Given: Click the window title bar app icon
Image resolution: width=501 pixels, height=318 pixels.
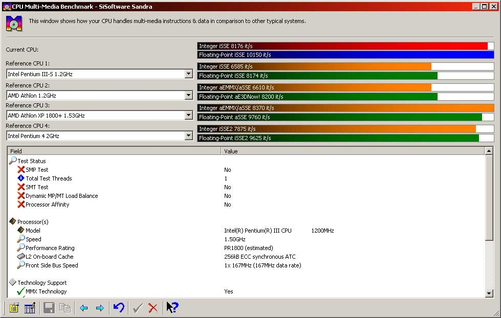Looking at the screenshot, I should (x=6, y=6).
